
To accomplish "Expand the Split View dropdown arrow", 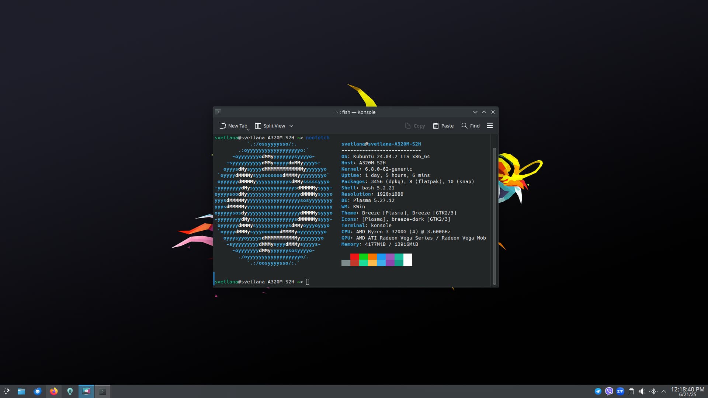I will 291,126.
